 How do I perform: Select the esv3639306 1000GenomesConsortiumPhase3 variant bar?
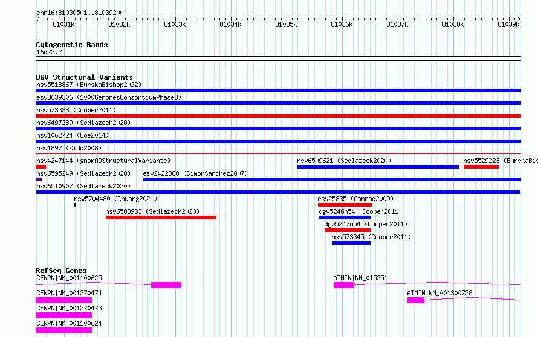click(x=278, y=103)
